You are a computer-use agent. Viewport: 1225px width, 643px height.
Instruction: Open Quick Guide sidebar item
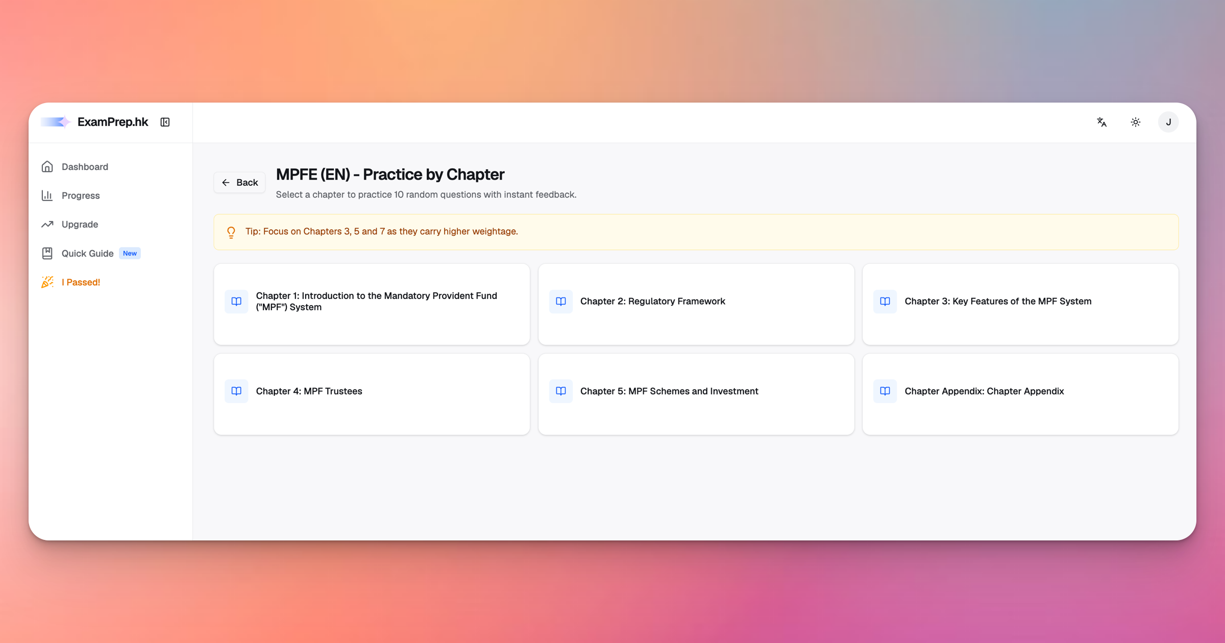(87, 254)
